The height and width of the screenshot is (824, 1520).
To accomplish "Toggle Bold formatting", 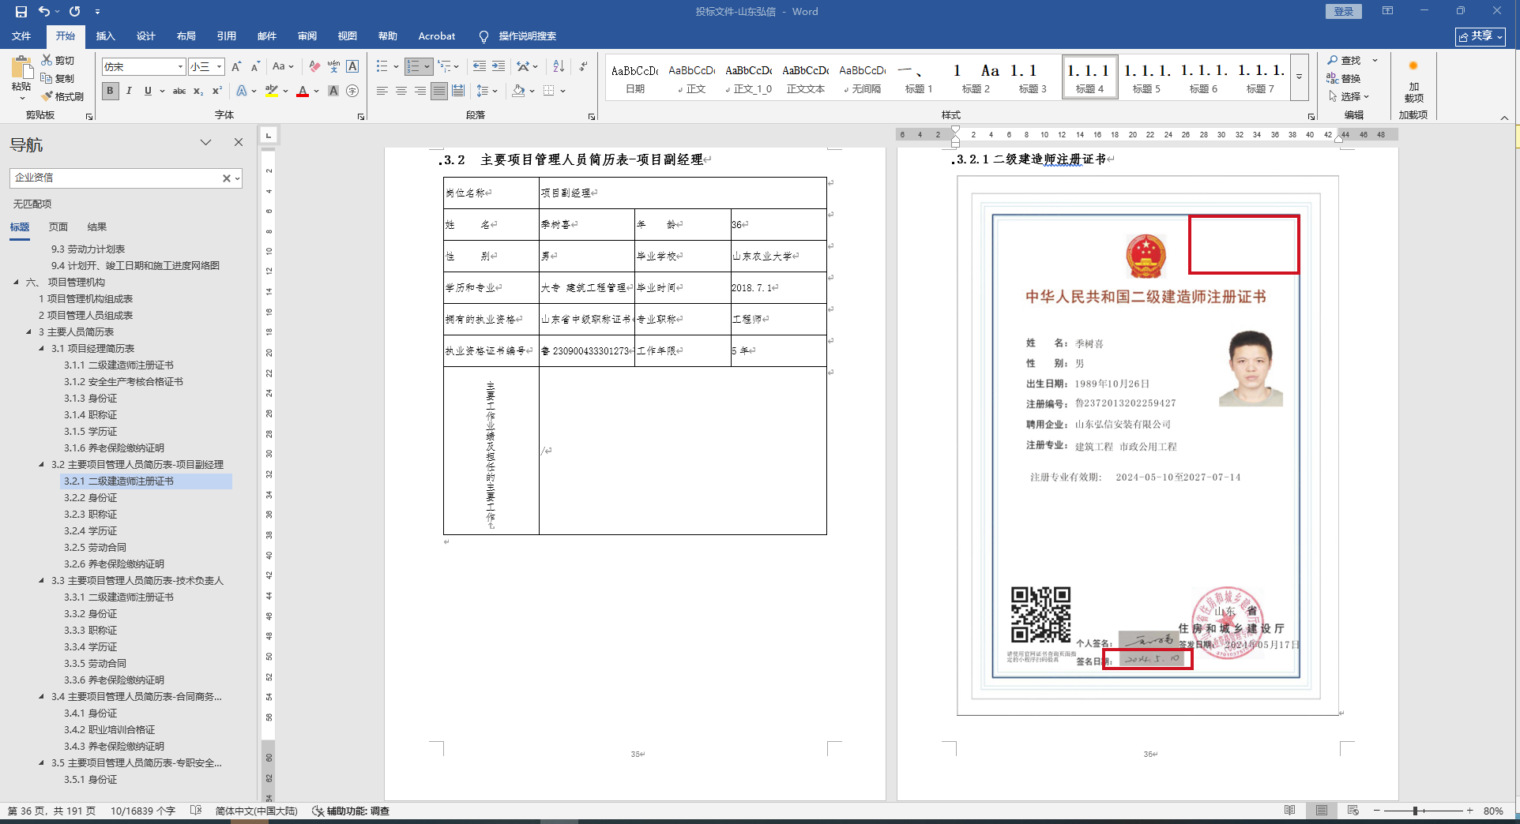I will tap(110, 91).
